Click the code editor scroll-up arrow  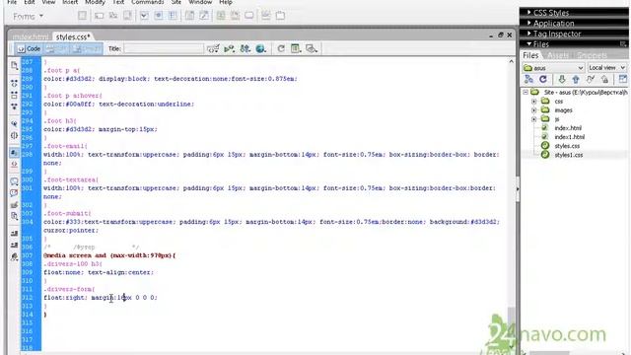[x=511, y=61]
